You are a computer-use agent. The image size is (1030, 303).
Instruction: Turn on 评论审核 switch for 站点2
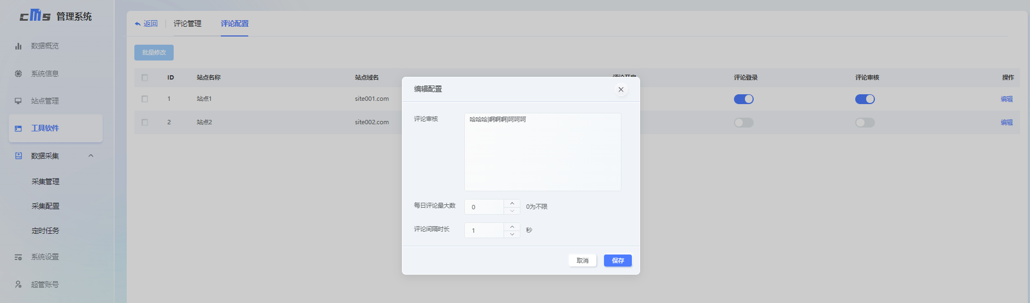click(x=865, y=123)
